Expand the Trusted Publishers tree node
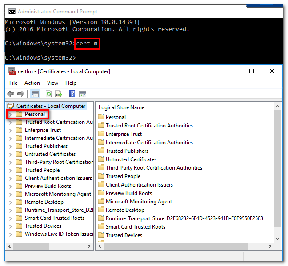288x266 pixels. coord(11,147)
